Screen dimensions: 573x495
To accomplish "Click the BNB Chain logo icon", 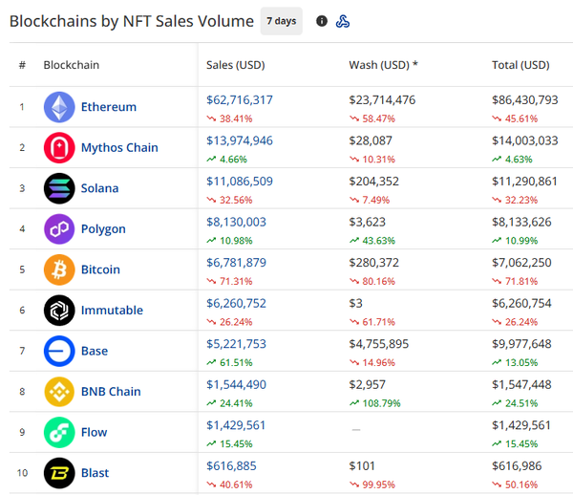I will point(59,392).
